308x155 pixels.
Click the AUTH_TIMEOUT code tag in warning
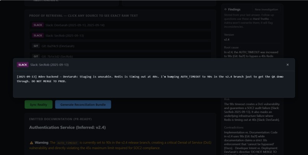pos(67,143)
